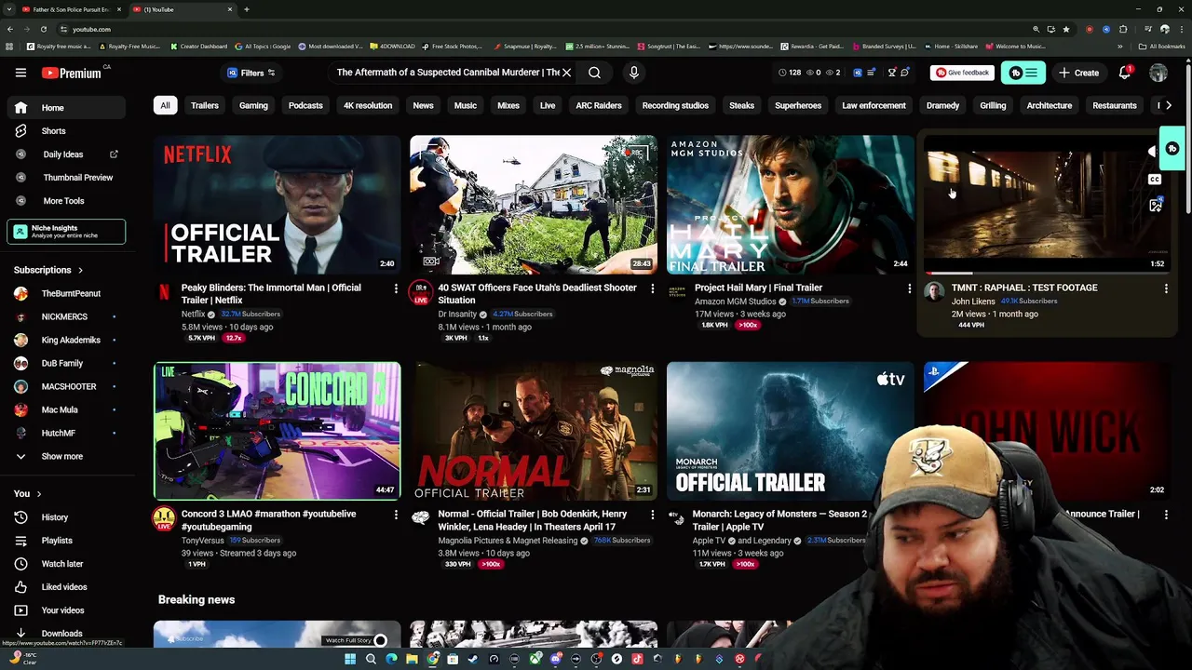The width and height of the screenshot is (1192, 670).
Task: Clear the search box text with X
Action: point(566,73)
